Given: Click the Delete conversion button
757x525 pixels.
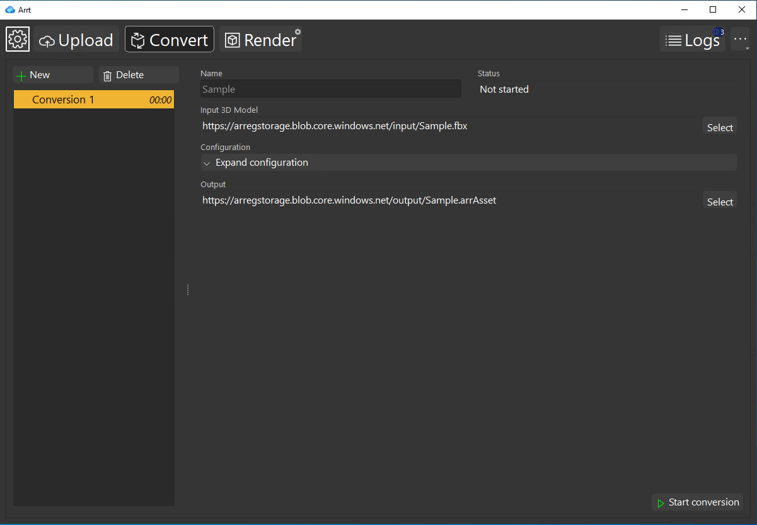Looking at the screenshot, I should 139,75.
